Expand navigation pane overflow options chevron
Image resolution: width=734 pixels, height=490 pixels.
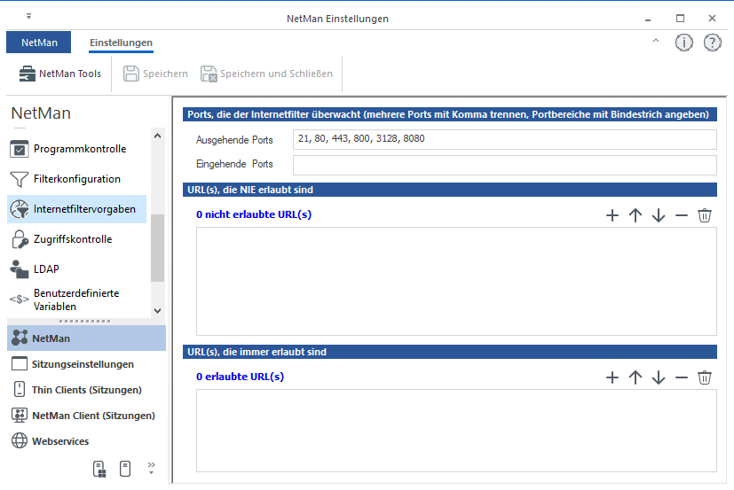151,467
